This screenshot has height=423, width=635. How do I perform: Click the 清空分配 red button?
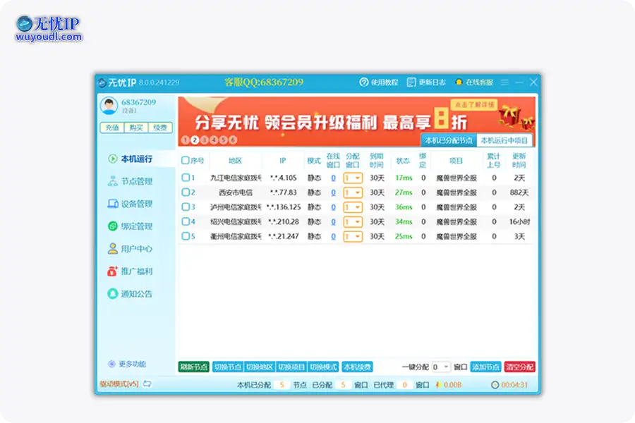click(519, 367)
